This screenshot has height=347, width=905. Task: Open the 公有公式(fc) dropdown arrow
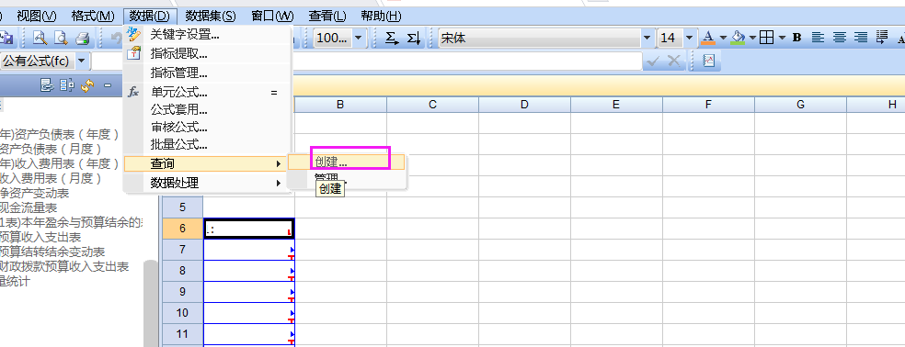click(x=81, y=60)
